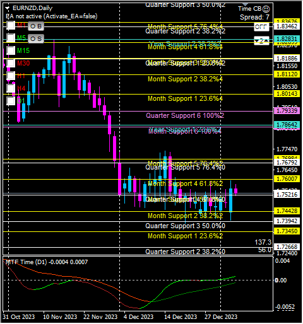
Task: Select the Quarter Support 3 50.0%0 label
Action: click(x=185, y=226)
